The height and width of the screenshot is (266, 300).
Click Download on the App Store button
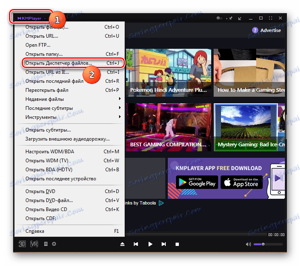(x=241, y=182)
